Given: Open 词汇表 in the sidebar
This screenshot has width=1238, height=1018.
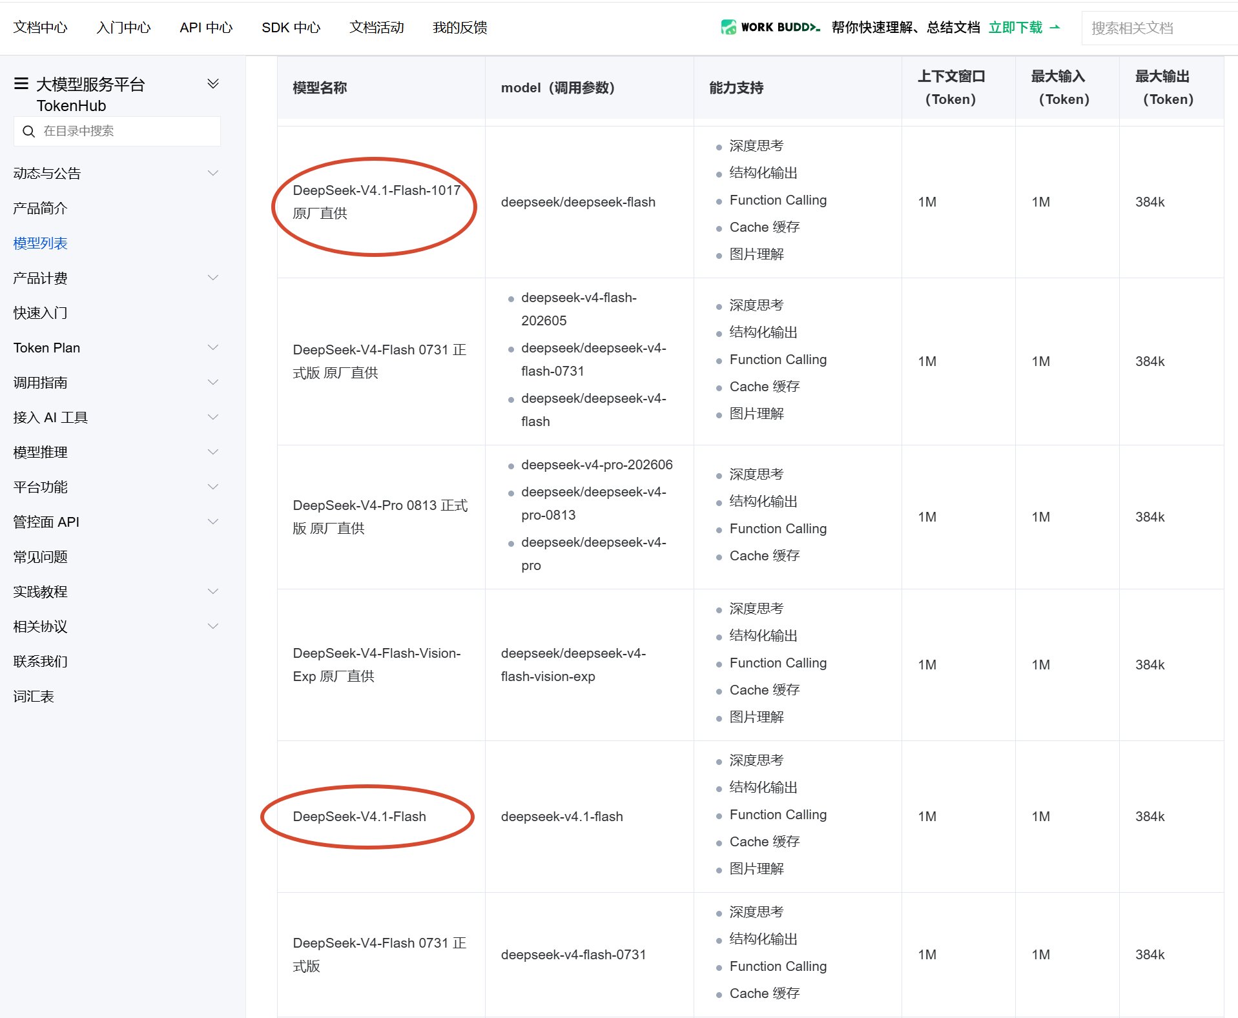Looking at the screenshot, I should 34,696.
